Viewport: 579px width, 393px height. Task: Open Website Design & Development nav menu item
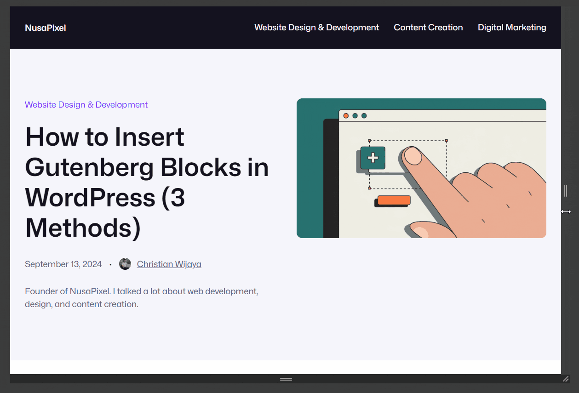click(316, 28)
